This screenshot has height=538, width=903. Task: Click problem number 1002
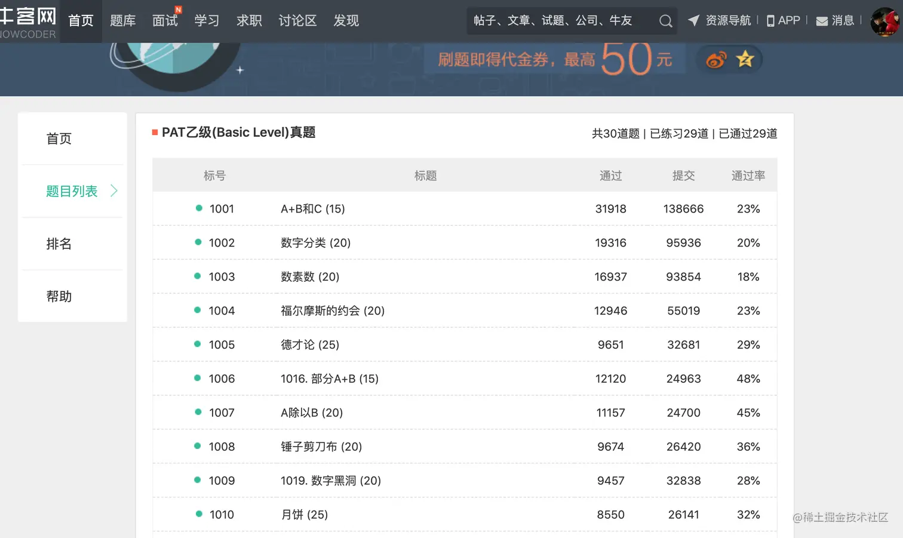point(222,243)
